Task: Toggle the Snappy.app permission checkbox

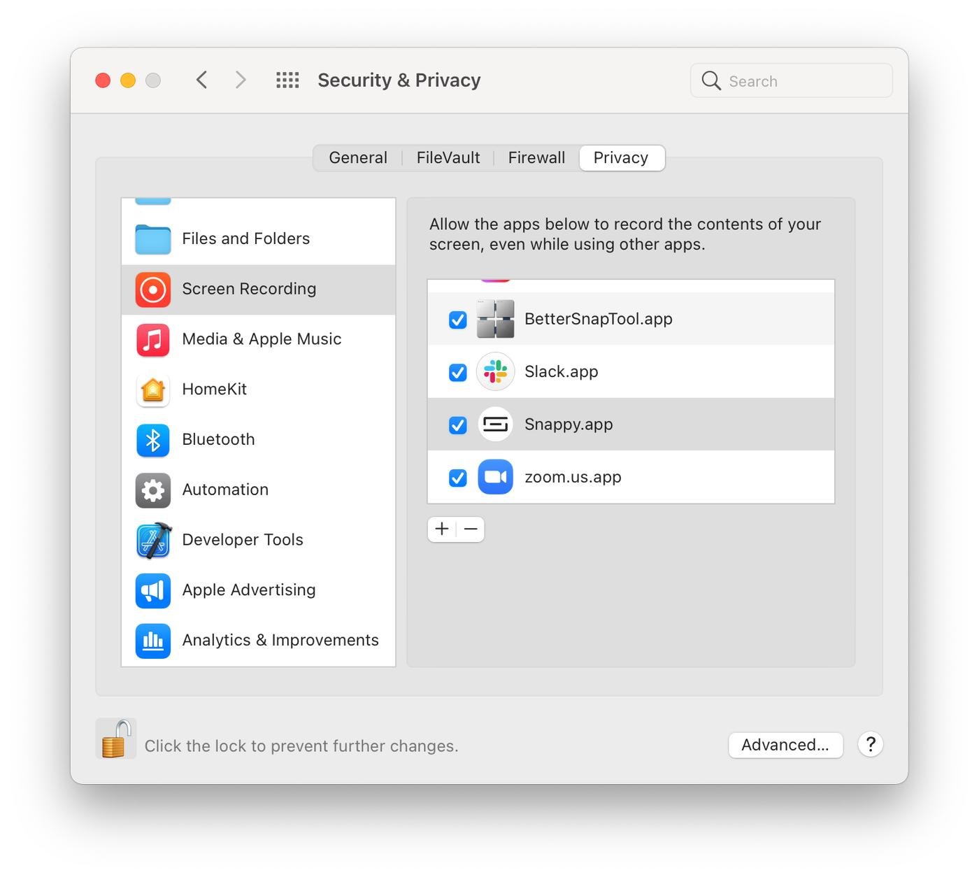Action: pos(457,425)
